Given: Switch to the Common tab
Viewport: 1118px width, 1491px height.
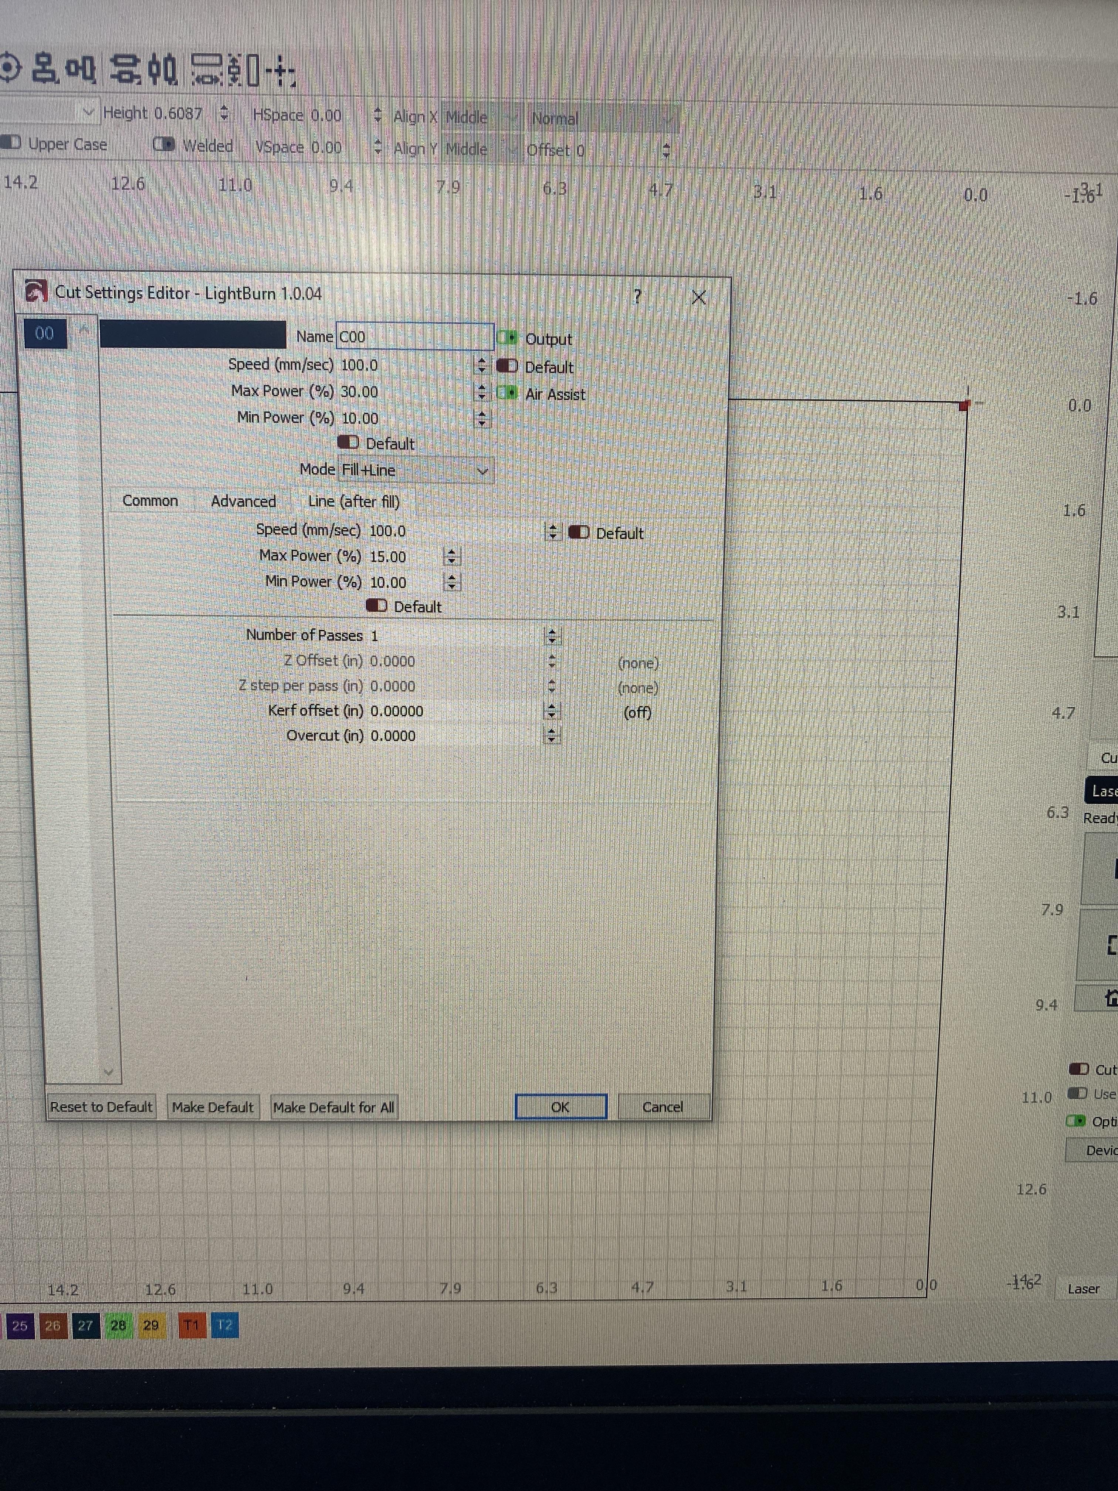Looking at the screenshot, I should 150,501.
